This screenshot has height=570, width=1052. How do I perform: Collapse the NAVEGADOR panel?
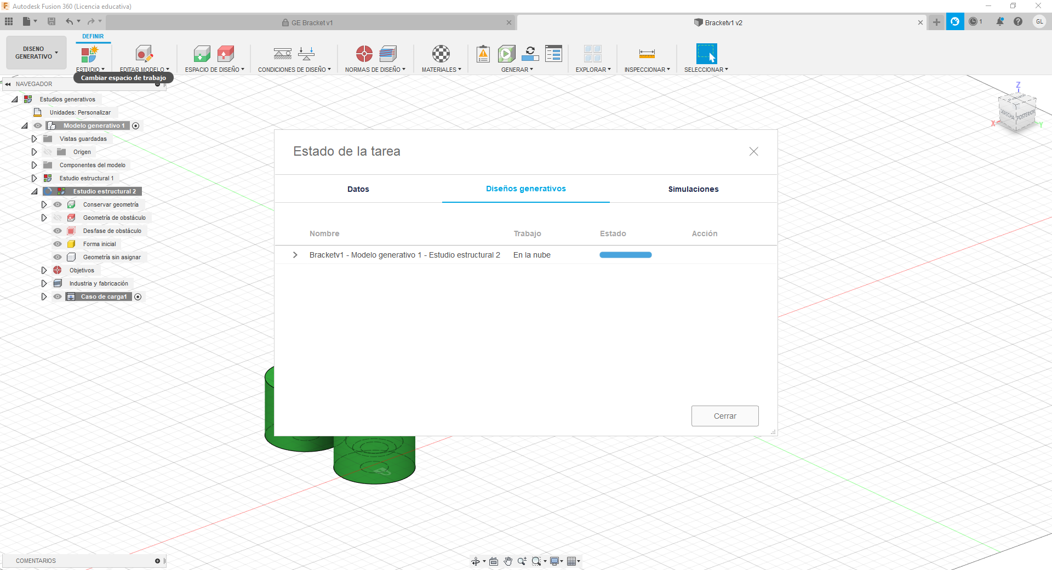point(8,84)
